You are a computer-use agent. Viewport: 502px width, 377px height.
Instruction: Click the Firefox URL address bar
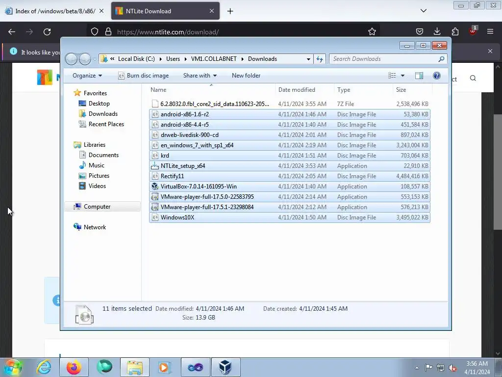233,32
